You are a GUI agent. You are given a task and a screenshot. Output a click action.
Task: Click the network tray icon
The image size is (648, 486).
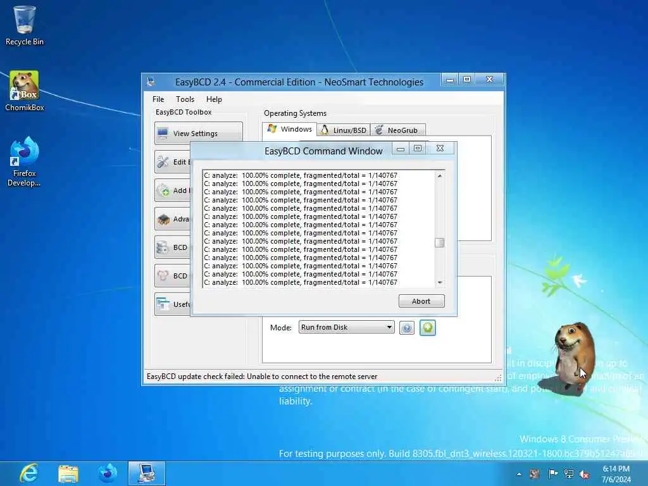(569, 474)
